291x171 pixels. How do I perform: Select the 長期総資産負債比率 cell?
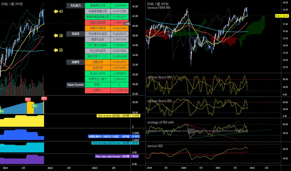point(98,17)
